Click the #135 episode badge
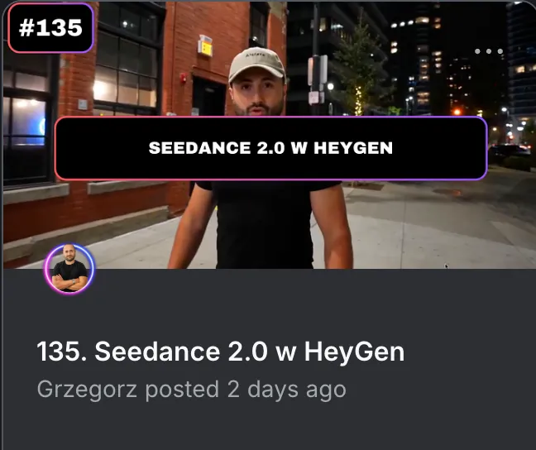Viewport: 536px width, 450px height. click(x=50, y=27)
